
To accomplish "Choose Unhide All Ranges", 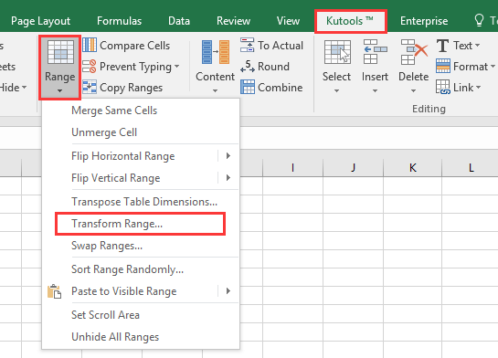I will pos(141,337).
